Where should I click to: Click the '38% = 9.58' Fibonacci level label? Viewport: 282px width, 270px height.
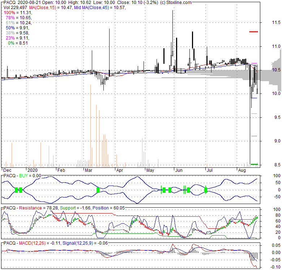(x=17, y=33)
